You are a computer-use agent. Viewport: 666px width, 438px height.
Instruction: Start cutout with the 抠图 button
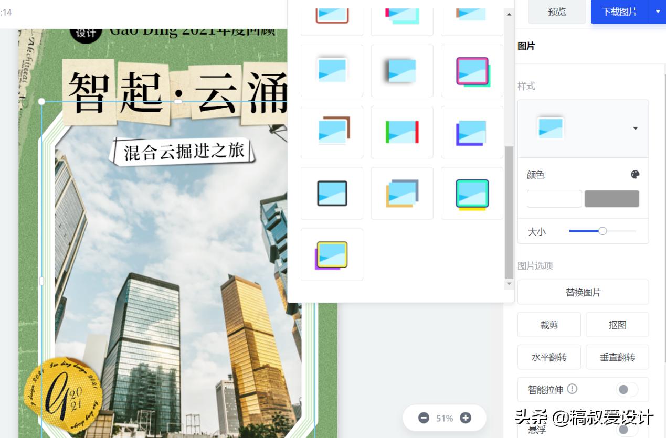click(x=617, y=324)
